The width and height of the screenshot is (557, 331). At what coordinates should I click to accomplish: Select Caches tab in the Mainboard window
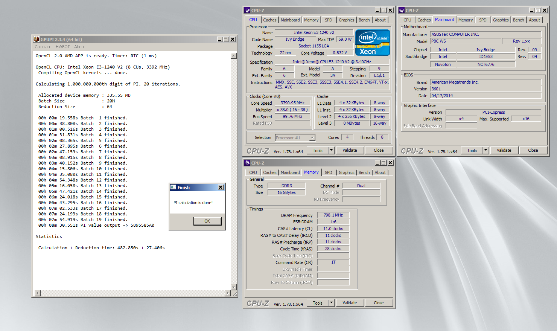(x=424, y=20)
